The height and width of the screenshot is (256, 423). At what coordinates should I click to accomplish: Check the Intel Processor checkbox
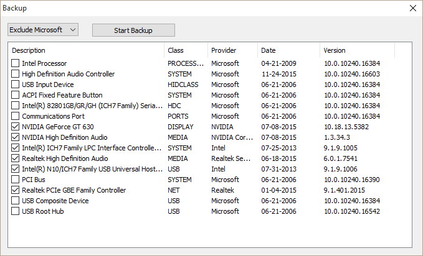pyautogui.click(x=16, y=63)
